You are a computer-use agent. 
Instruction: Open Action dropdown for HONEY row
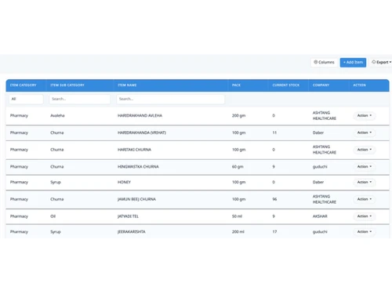(x=365, y=182)
